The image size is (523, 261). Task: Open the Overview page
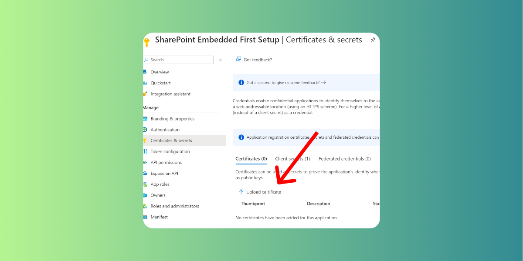tap(160, 72)
